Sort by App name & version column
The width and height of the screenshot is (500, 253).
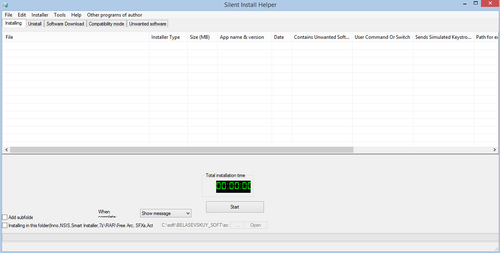[x=245, y=37]
